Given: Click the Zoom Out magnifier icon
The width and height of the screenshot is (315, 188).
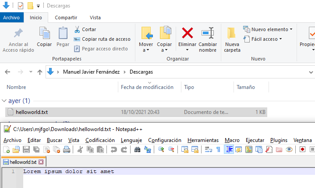Looking at the screenshot, I should click(x=171, y=149).
